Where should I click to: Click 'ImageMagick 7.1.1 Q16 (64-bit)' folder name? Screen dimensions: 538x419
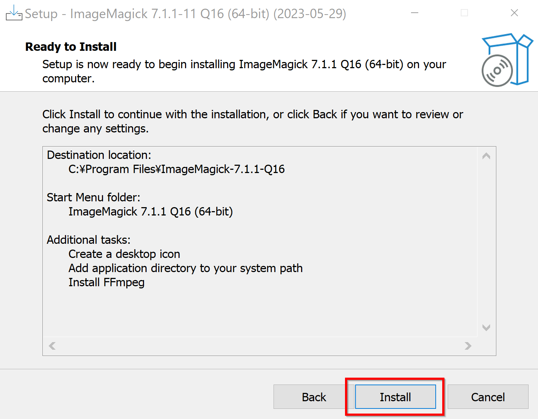(151, 211)
